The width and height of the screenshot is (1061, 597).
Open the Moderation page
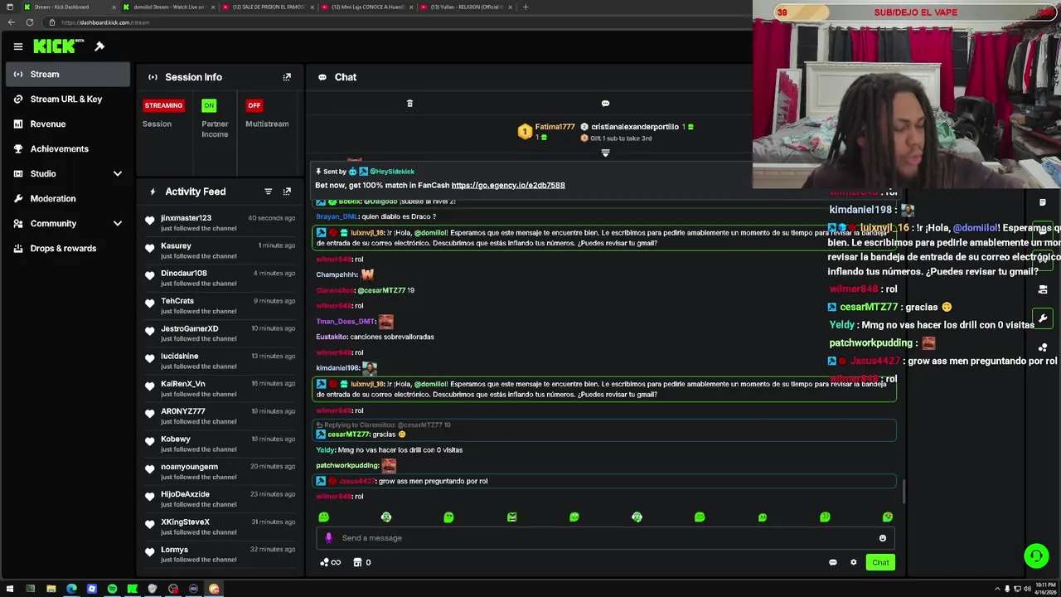(x=68, y=199)
